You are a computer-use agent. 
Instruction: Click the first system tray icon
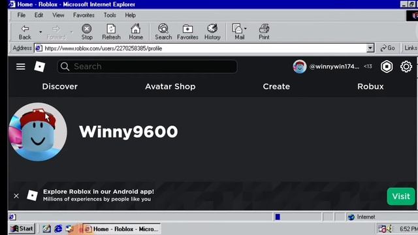tap(381, 228)
